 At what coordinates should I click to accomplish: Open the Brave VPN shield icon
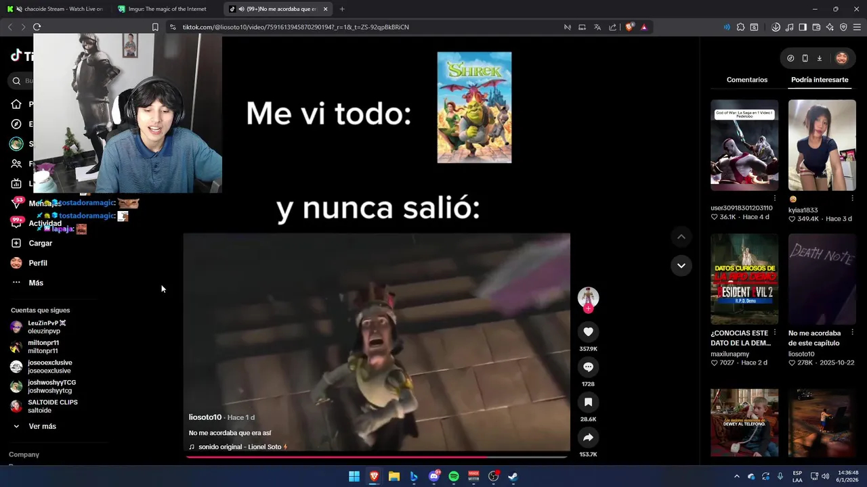point(843,27)
